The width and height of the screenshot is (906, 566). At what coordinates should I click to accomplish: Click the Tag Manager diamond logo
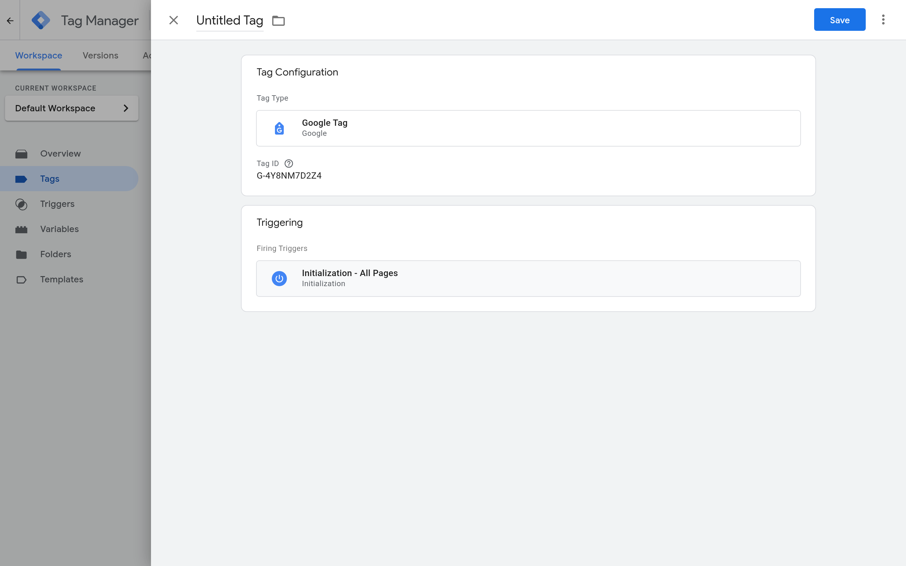click(x=41, y=20)
